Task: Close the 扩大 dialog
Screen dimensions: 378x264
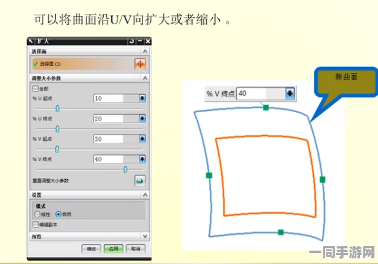Action: pyautogui.click(x=148, y=41)
